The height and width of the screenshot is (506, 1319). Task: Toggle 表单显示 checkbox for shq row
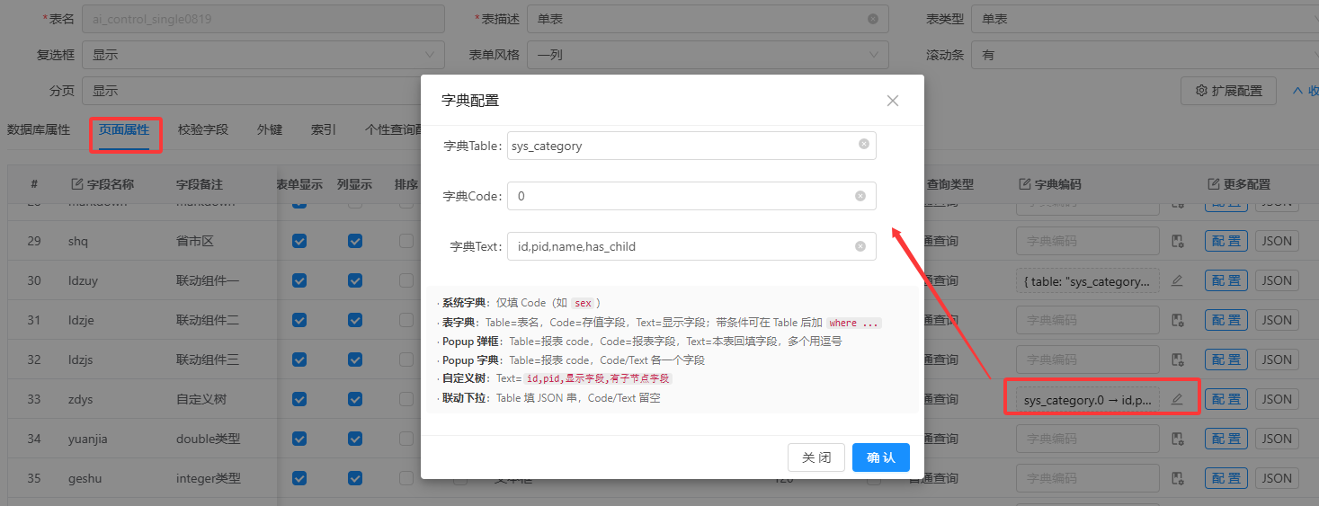pyautogui.click(x=299, y=241)
